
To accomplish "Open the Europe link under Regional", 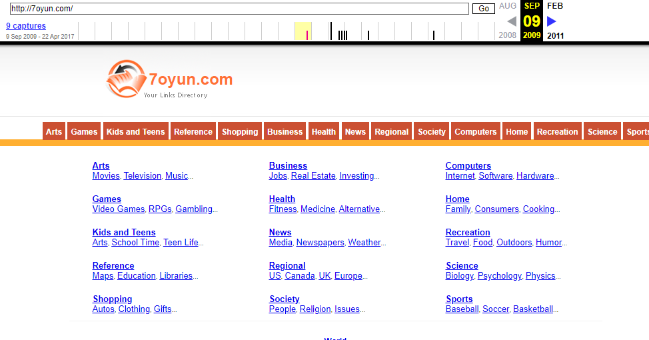I will [x=348, y=276].
